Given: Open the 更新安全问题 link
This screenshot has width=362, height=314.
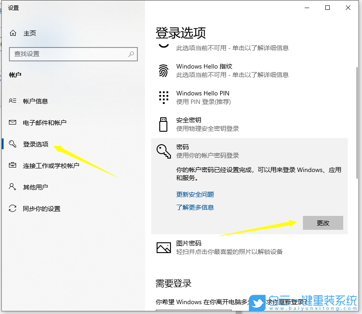Looking at the screenshot, I should pyautogui.click(x=195, y=194).
